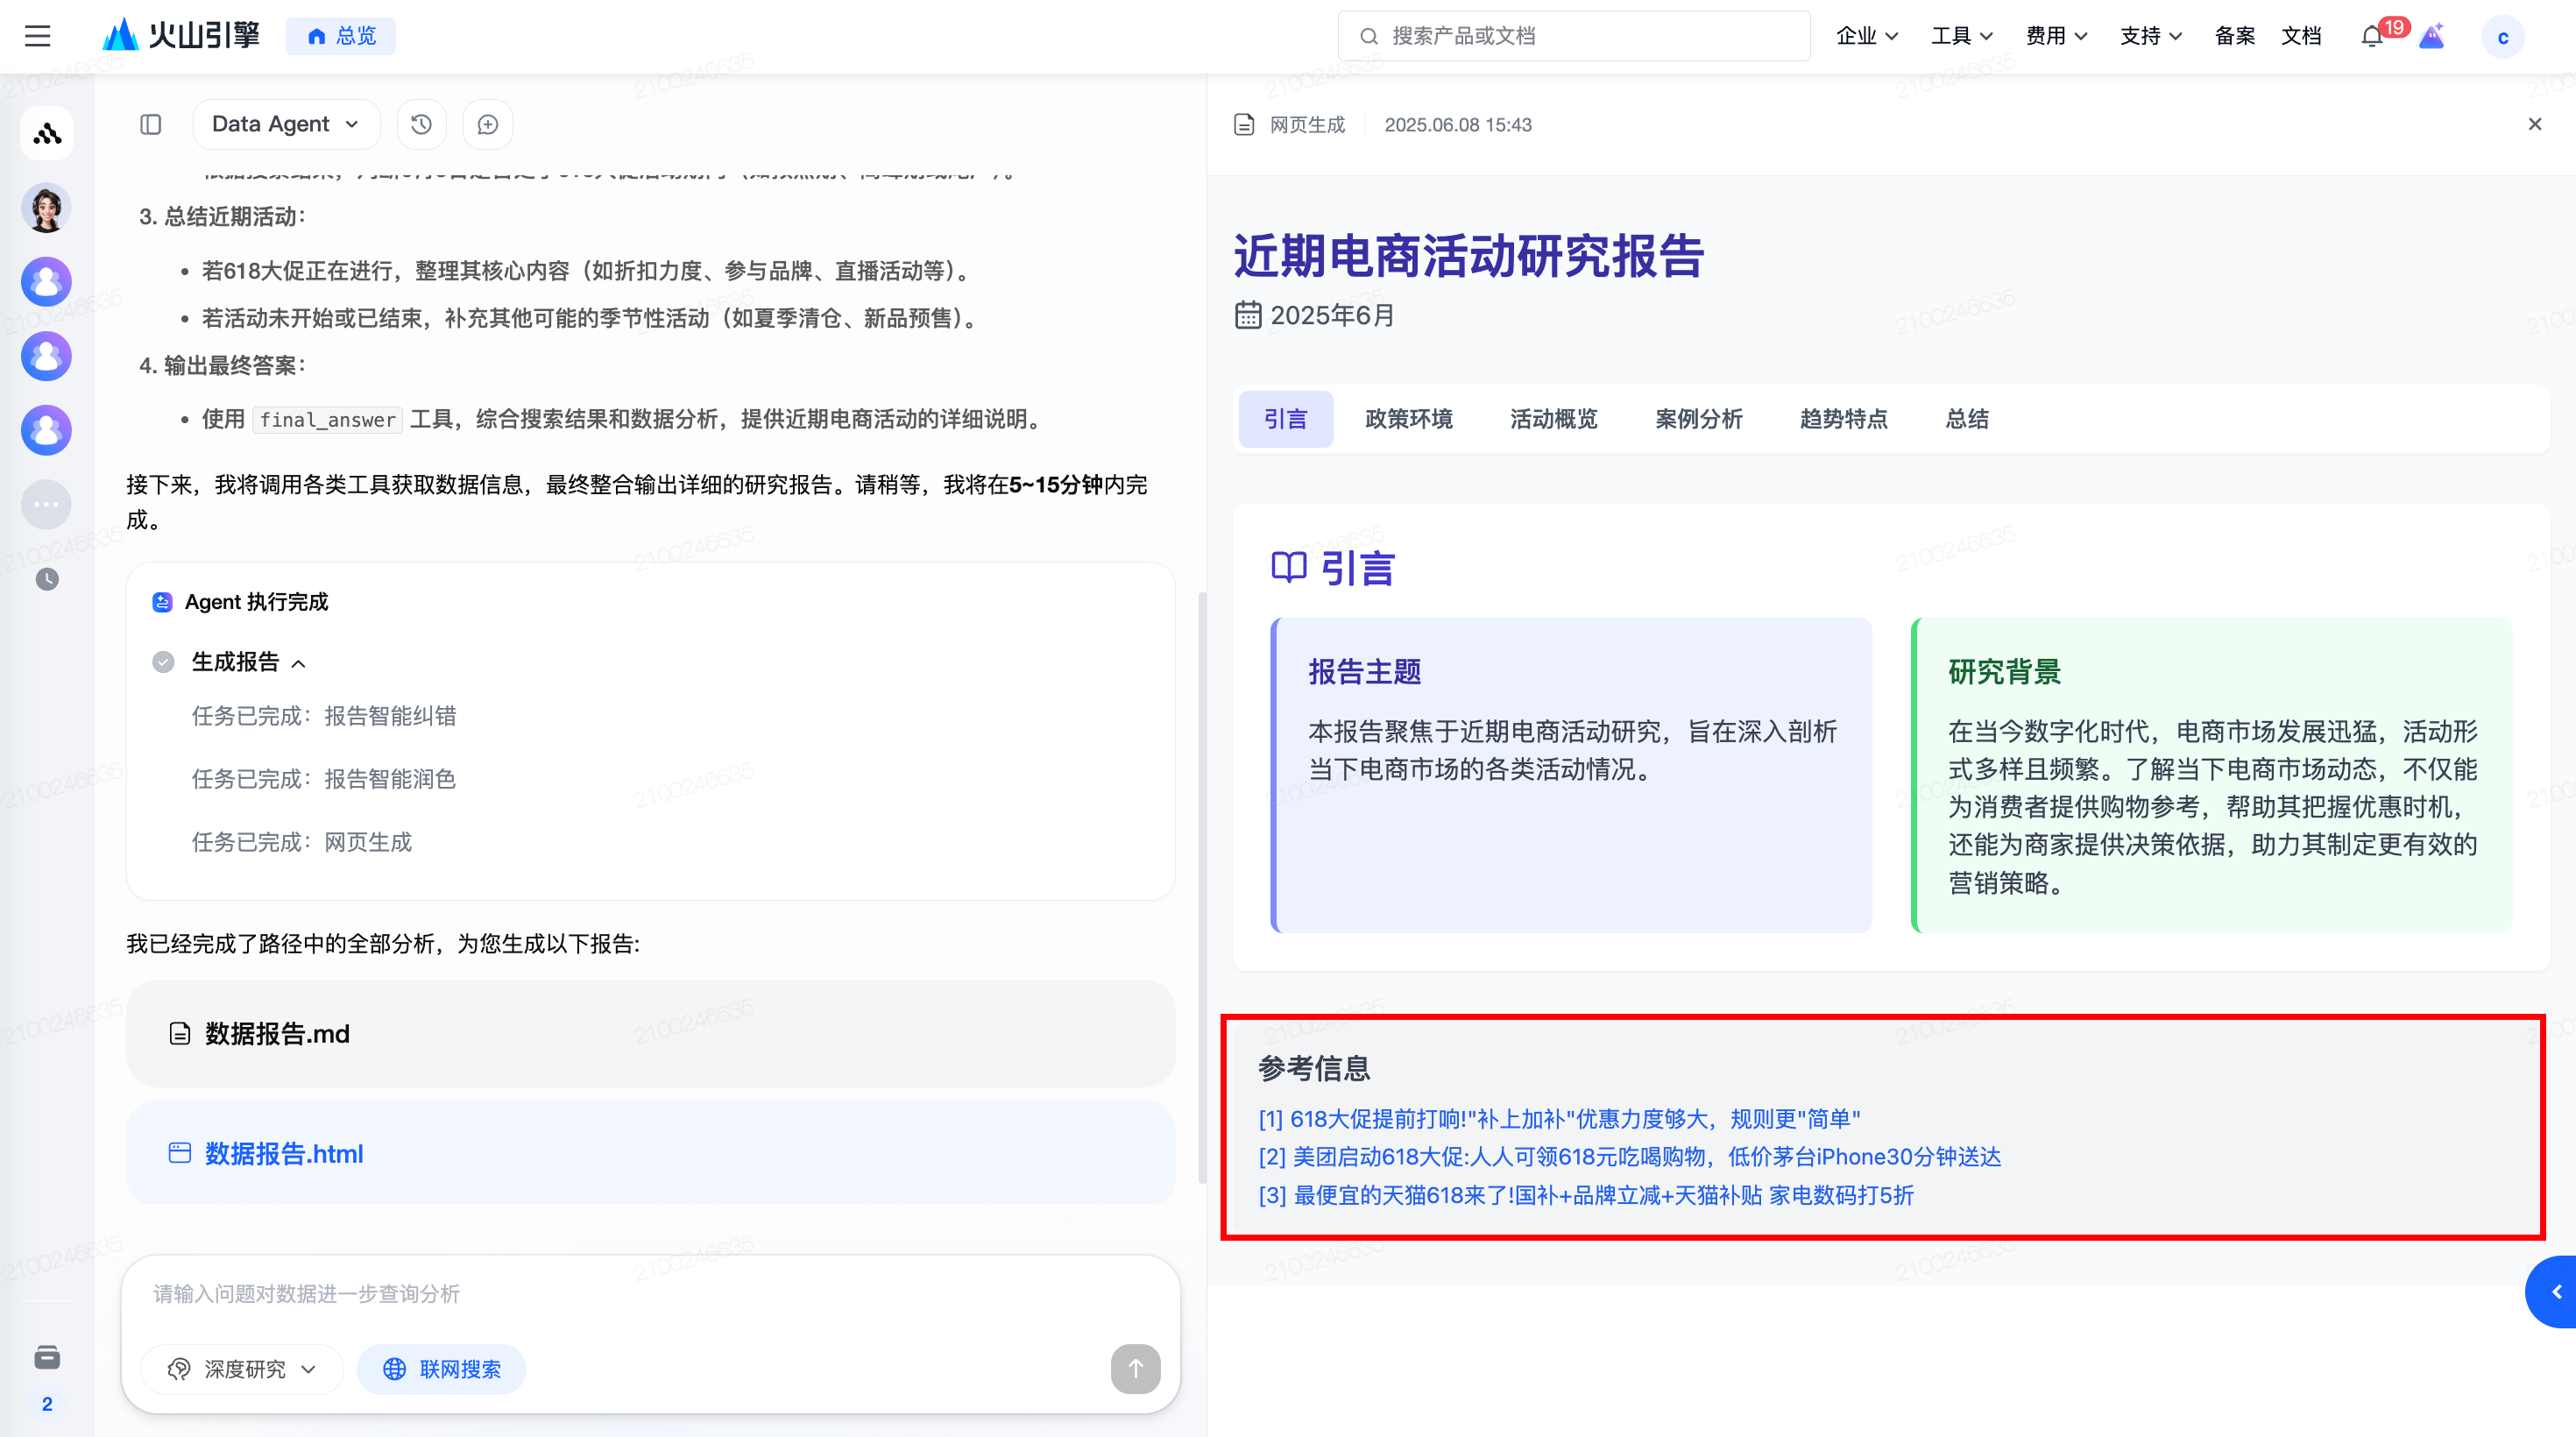The width and height of the screenshot is (2576, 1437).
Task: Select 任务已完成：报告智能纠错 row
Action: point(324,716)
